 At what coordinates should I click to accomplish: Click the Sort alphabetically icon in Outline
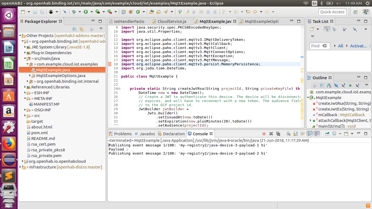[329, 85]
